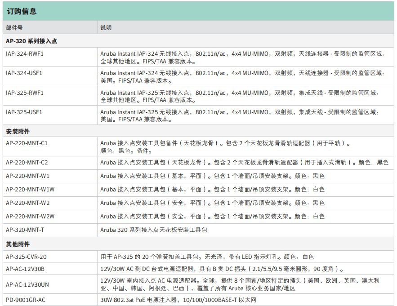Click the IAP-324-USF1 description text

tap(242, 77)
